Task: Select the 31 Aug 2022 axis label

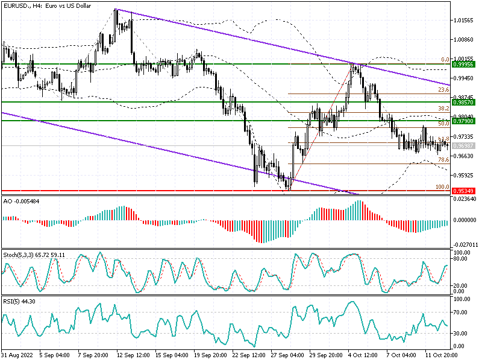Action: point(18,356)
